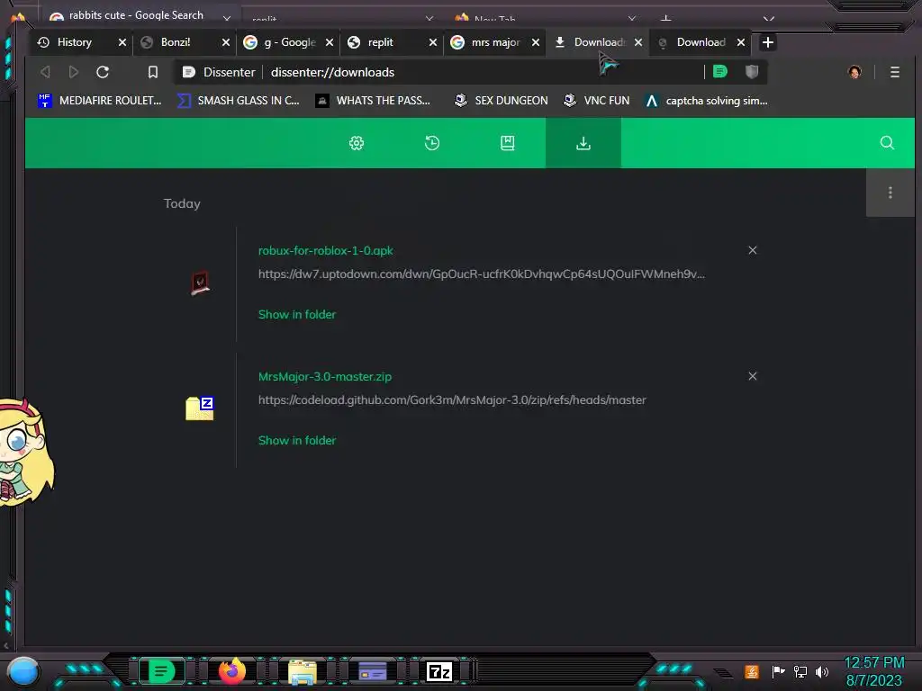
Task: Reload the downloads page
Action: point(103,72)
